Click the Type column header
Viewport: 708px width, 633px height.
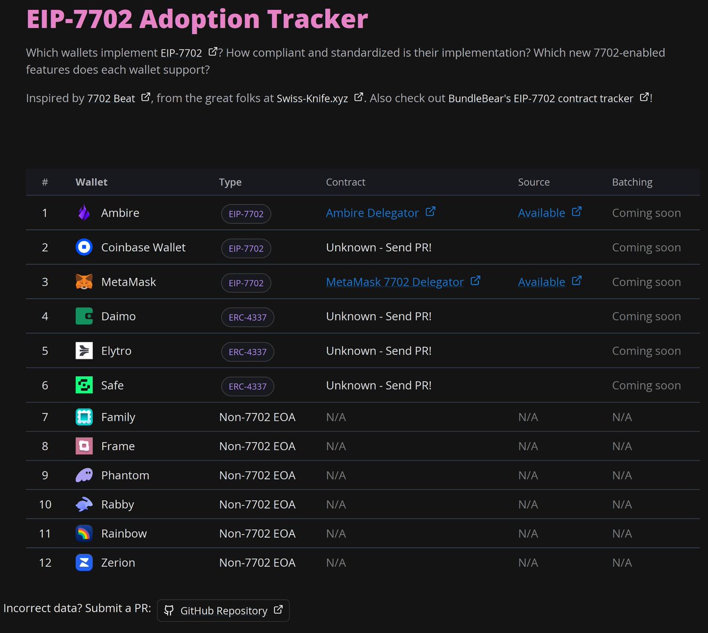click(230, 182)
